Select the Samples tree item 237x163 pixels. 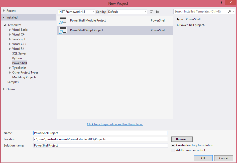[x=13, y=82]
